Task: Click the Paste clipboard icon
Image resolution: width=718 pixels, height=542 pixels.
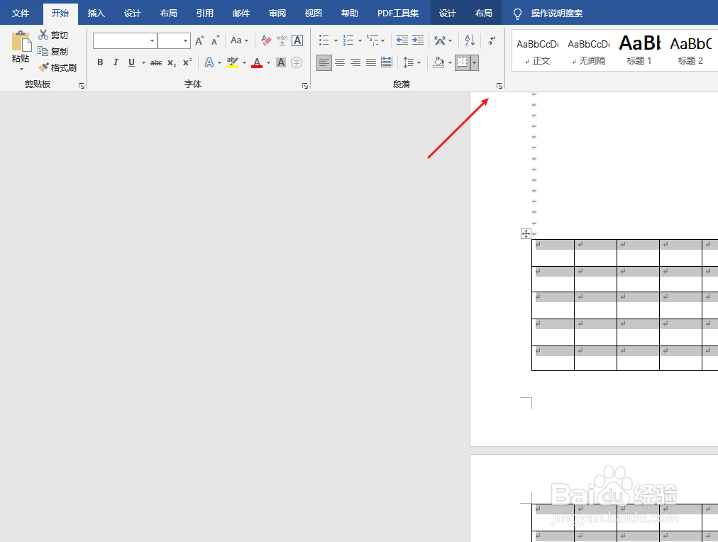Action: 21,42
